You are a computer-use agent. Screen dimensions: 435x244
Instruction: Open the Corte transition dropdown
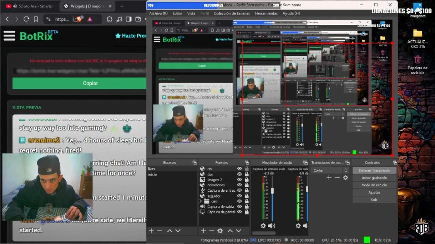click(330, 170)
